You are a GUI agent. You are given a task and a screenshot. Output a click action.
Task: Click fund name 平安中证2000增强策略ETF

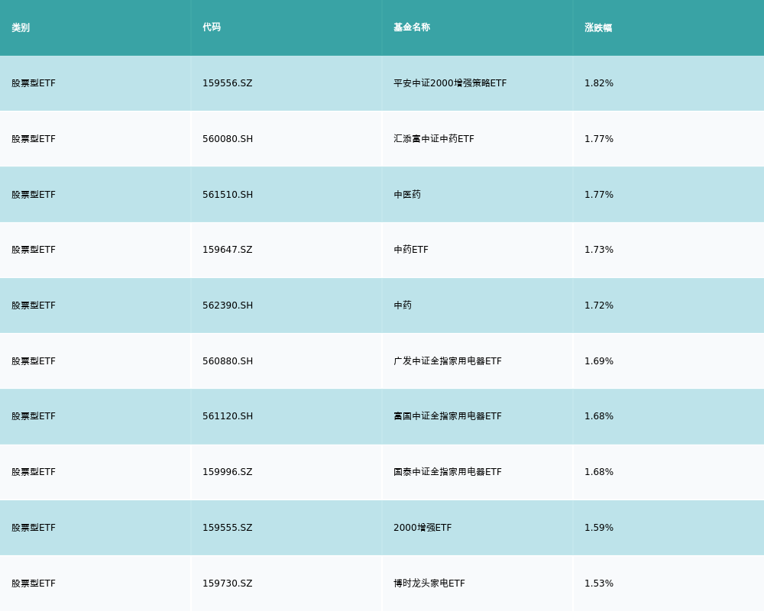450,83
